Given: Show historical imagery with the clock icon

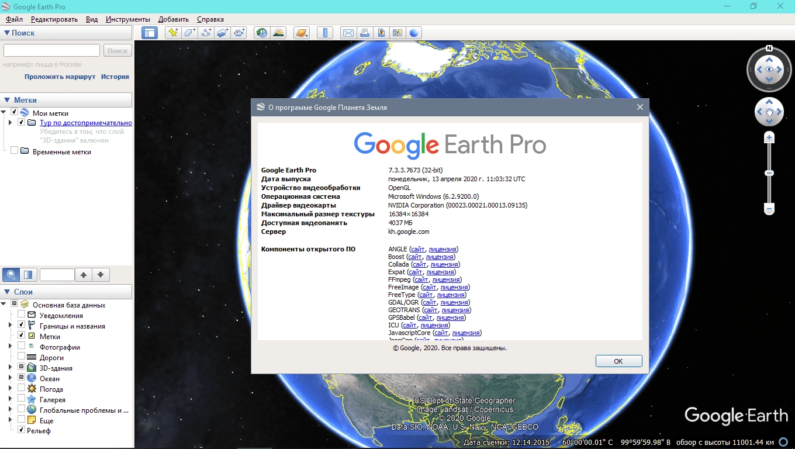Looking at the screenshot, I should tap(262, 33).
